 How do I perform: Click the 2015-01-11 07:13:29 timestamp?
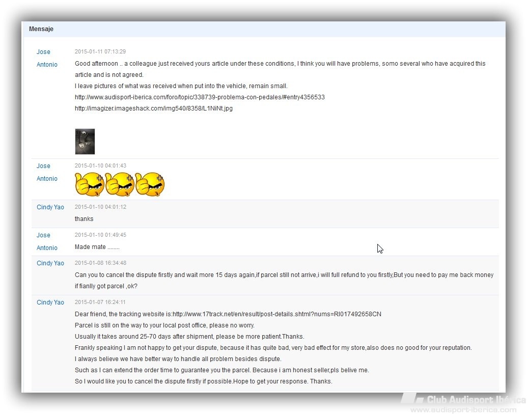(x=100, y=52)
